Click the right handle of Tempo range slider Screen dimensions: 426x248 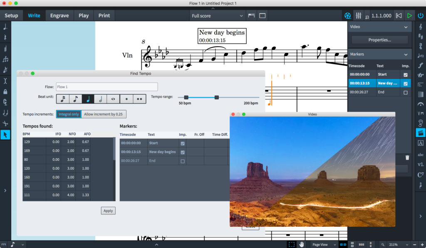[217, 97]
